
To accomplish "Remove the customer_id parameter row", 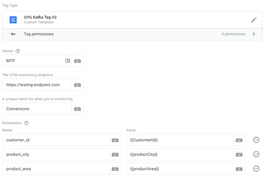I will pos(256,140).
